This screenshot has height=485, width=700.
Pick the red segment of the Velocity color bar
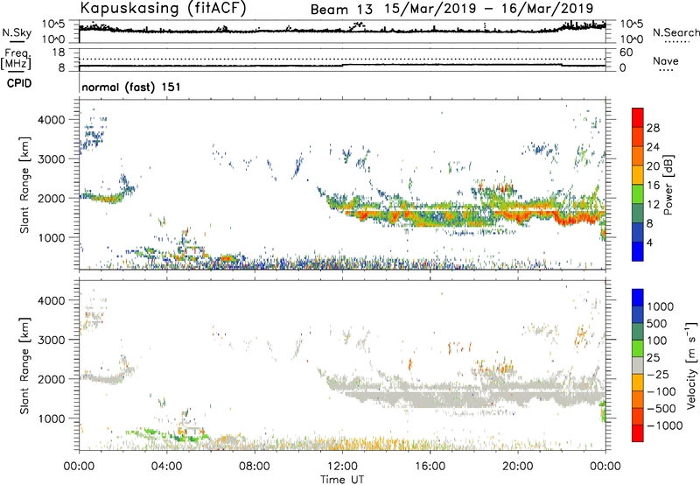click(638, 433)
